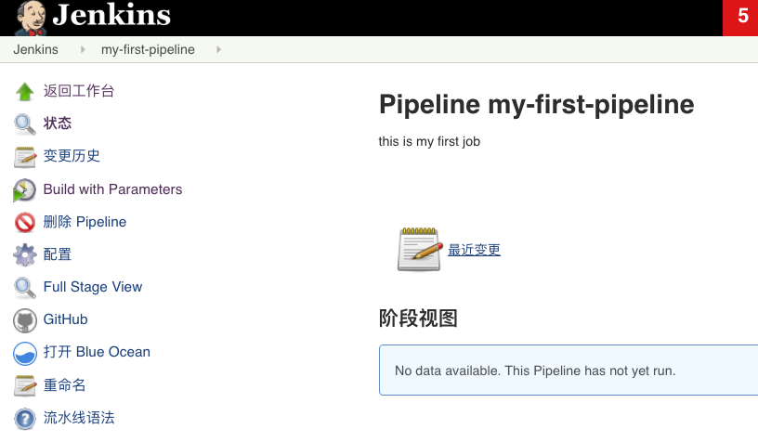Click the red prohibited delete icon
Viewport: 758px width, 442px height.
coord(25,222)
